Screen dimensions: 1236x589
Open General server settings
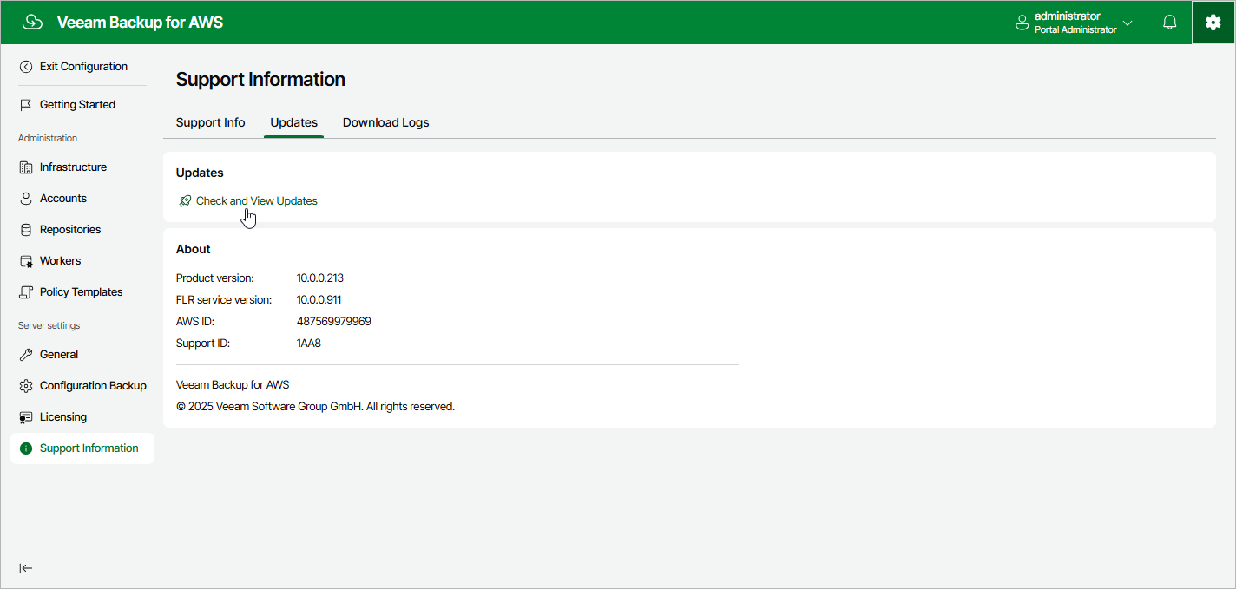59,355
